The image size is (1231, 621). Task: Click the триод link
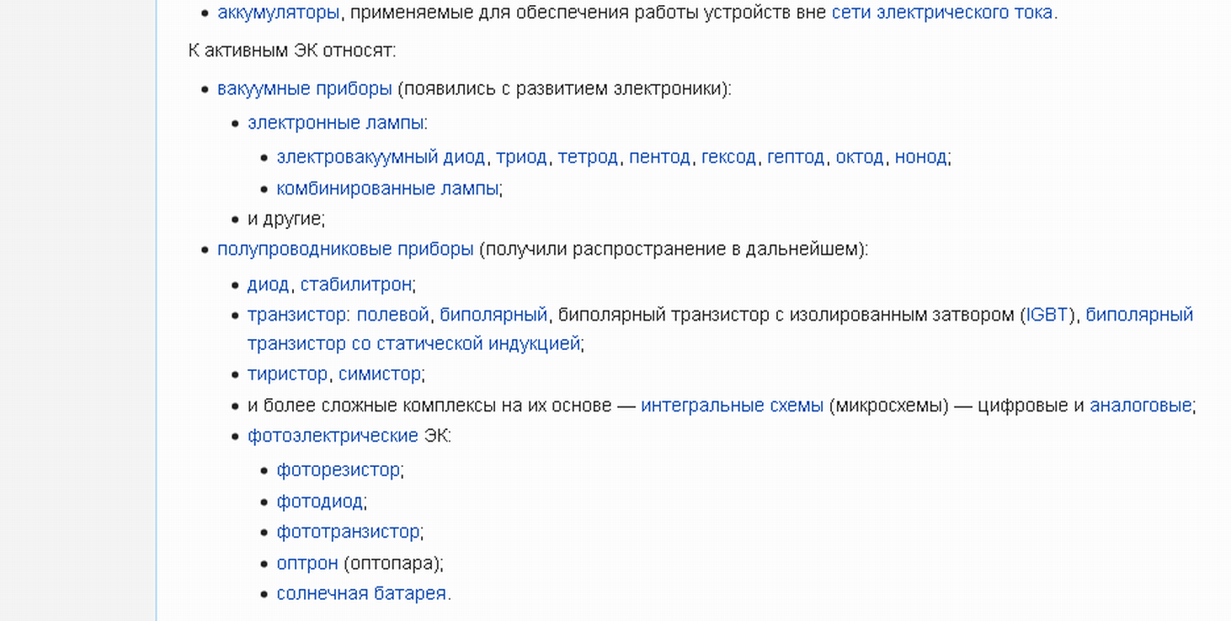pyautogui.click(x=521, y=157)
